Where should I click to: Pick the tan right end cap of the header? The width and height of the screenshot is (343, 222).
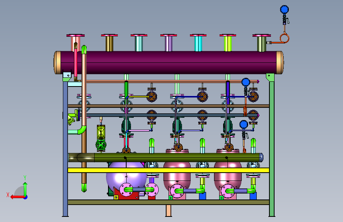[x=280, y=62]
